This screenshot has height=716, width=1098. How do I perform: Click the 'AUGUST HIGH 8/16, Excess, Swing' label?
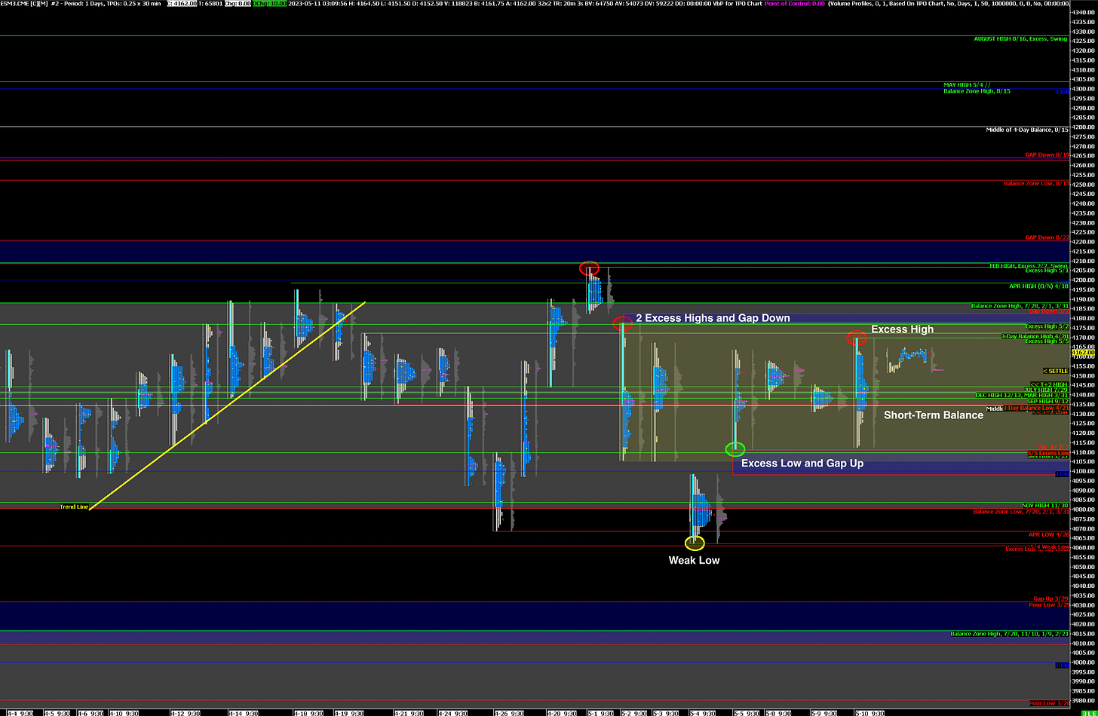(1020, 38)
